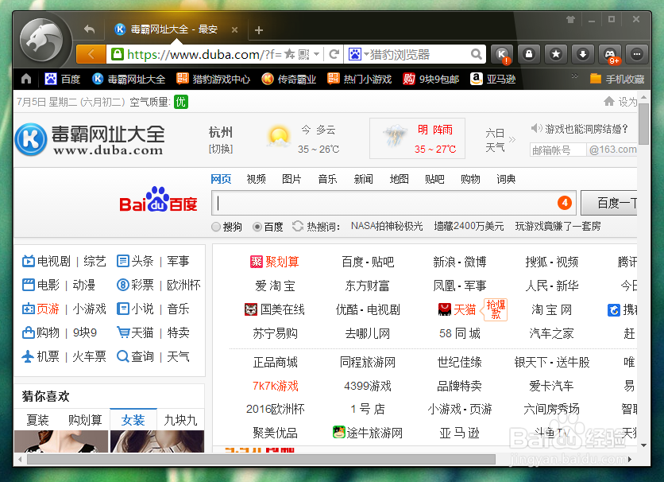Click the horizontal scrollbar thumb
Image resolution: width=664 pixels, height=482 pixels.
pyautogui.click(x=261, y=459)
